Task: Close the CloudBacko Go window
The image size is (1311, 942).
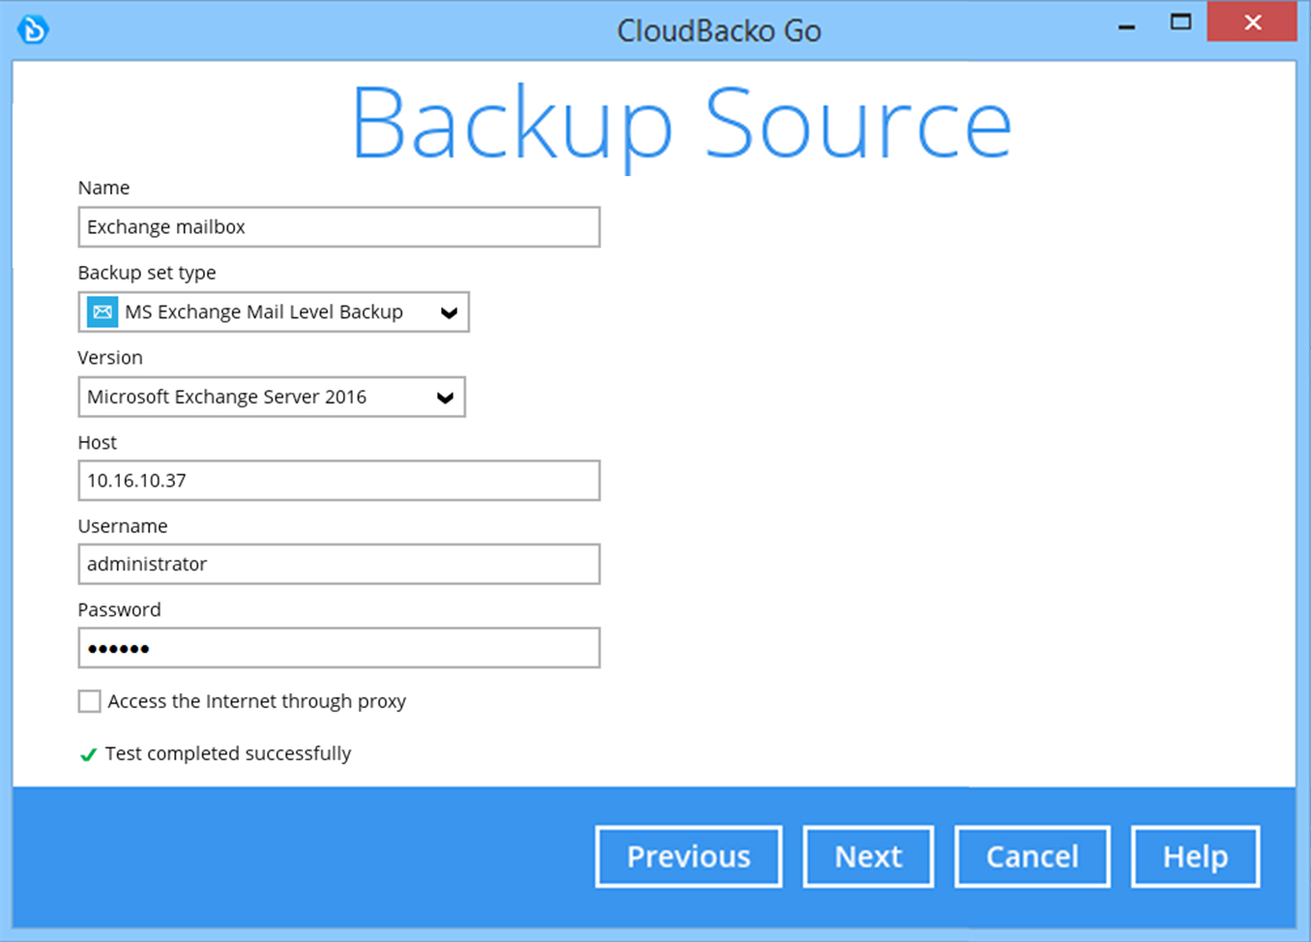Action: [1252, 22]
